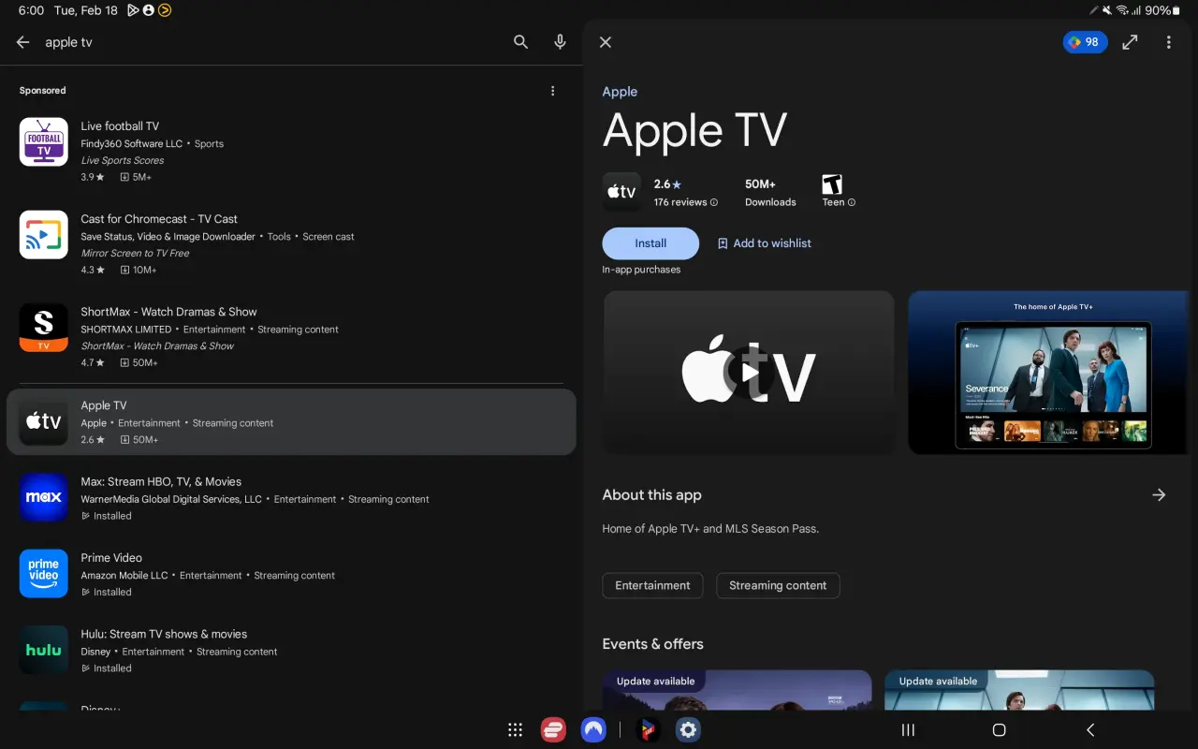Add Apple TV to wishlist

[764, 243]
